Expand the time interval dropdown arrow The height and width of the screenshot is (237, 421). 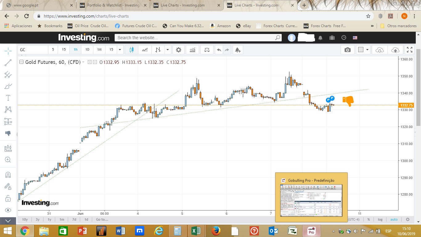coord(120,50)
